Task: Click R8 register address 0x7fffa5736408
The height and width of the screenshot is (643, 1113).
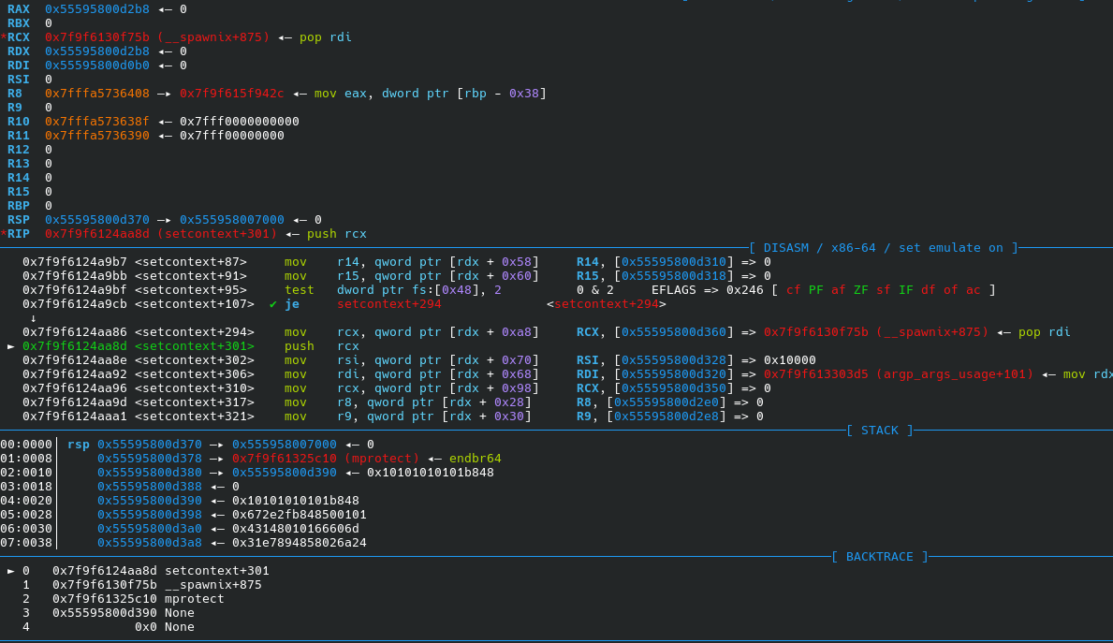Action: click(97, 94)
